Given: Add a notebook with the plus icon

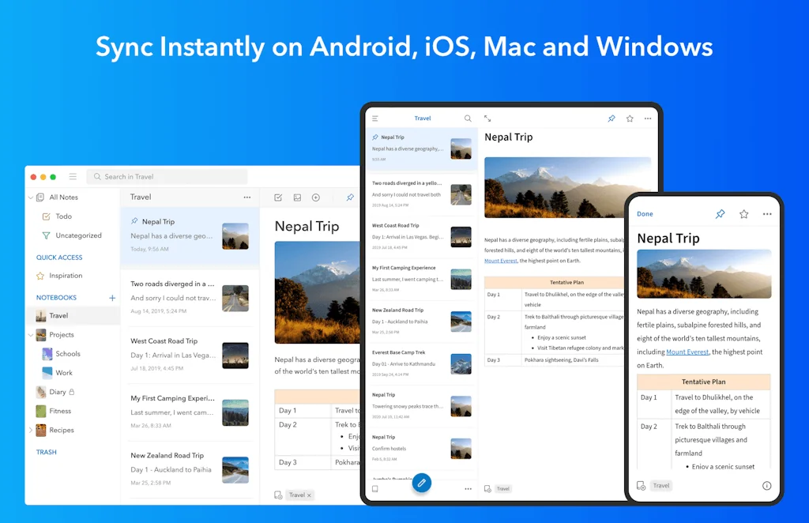Looking at the screenshot, I should (112, 298).
